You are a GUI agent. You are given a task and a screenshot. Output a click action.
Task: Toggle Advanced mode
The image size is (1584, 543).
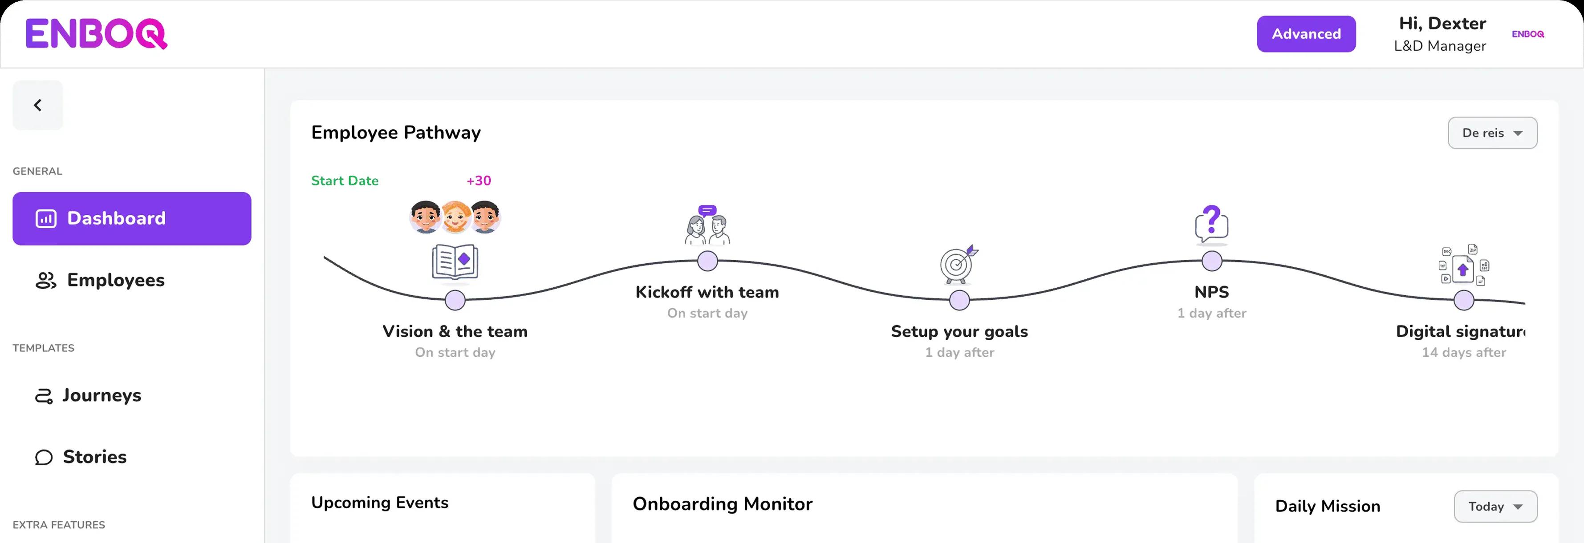(1306, 34)
